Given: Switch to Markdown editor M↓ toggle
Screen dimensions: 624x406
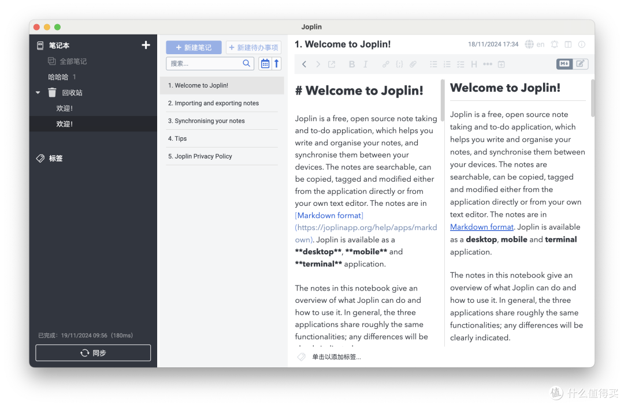Looking at the screenshot, I should 564,63.
